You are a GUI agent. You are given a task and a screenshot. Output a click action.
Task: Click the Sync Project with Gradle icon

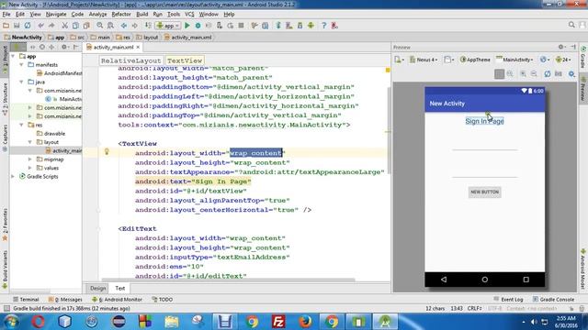278,26
